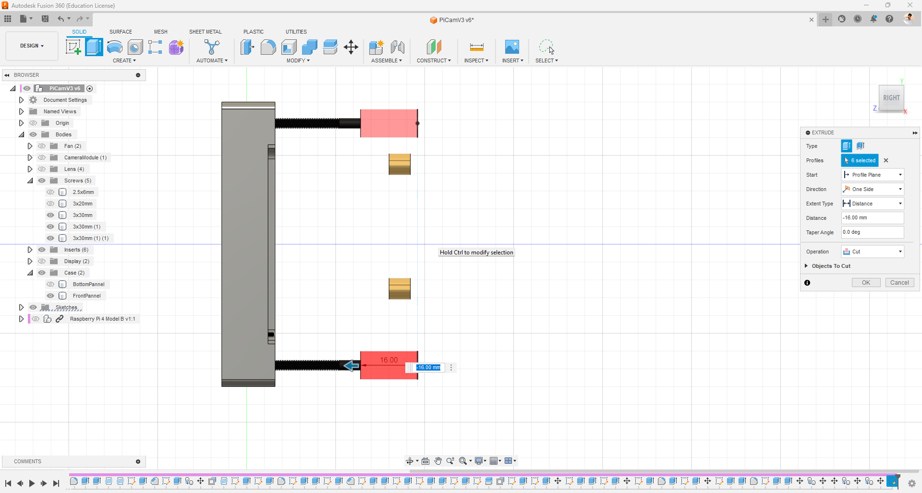Click the Automated Modeling icon
The image size is (922, 493).
point(212,47)
